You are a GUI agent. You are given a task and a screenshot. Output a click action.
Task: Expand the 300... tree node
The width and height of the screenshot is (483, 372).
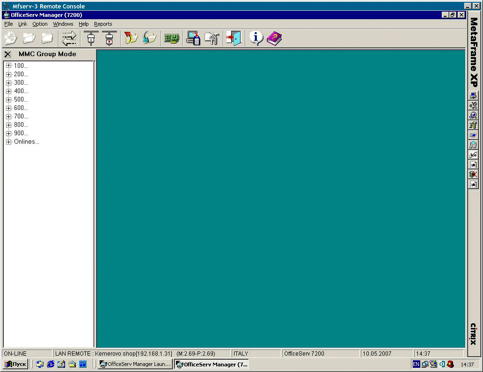(8, 82)
